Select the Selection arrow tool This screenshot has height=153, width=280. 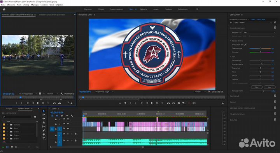[44, 111]
